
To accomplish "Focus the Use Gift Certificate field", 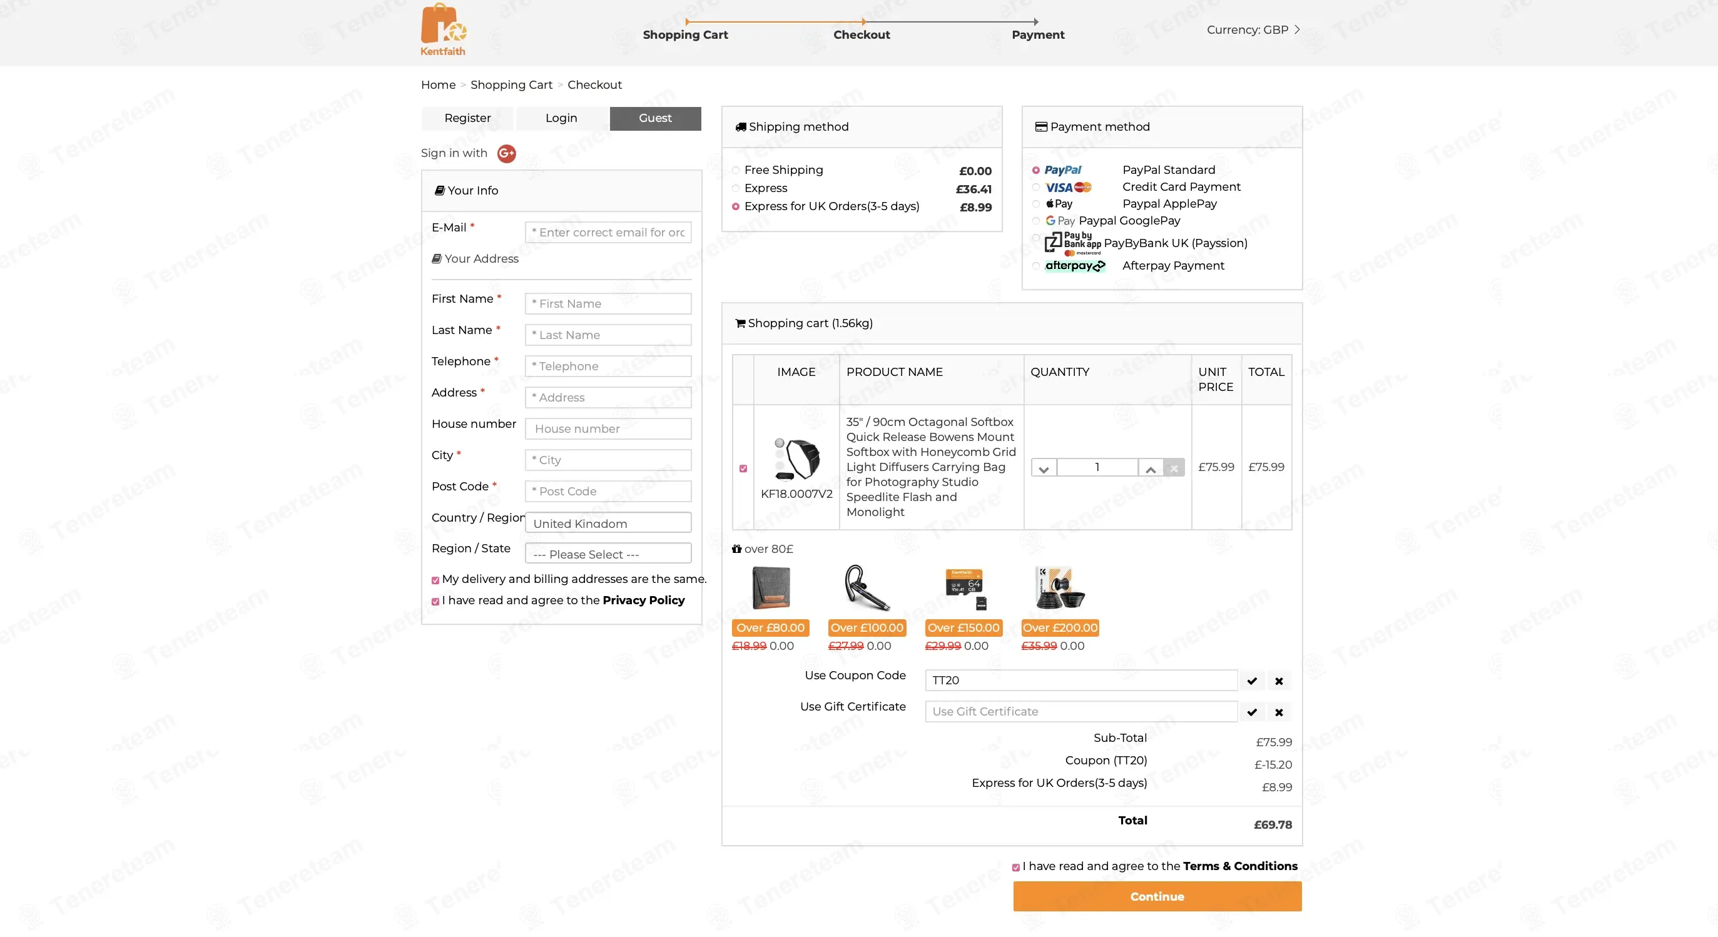I will (x=1081, y=712).
